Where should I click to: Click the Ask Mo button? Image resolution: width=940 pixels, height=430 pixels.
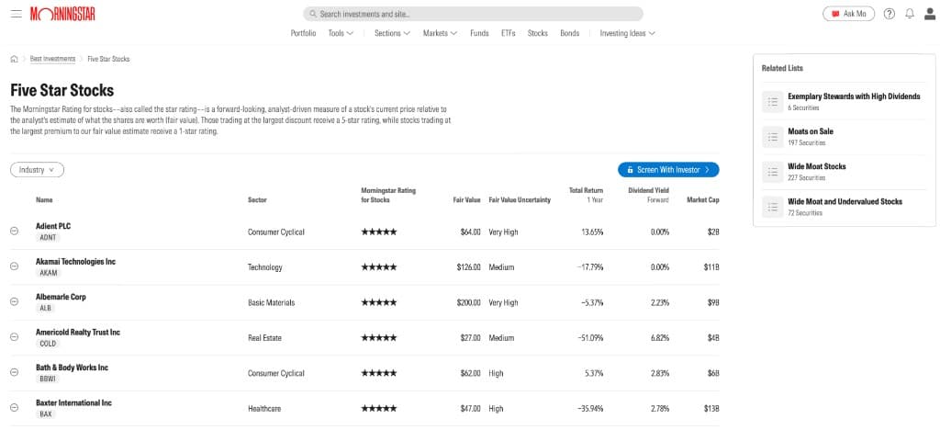coord(849,14)
